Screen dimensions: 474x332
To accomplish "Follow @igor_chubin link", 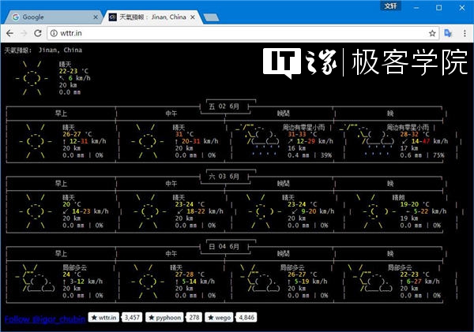I will [45, 319].
